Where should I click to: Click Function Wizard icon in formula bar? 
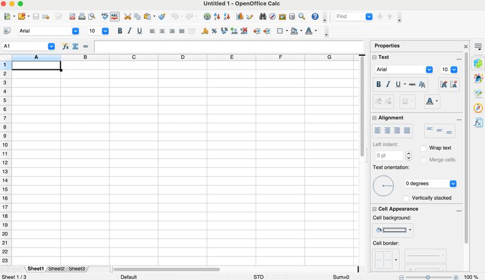pyautogui.click(x=65, y=46)
